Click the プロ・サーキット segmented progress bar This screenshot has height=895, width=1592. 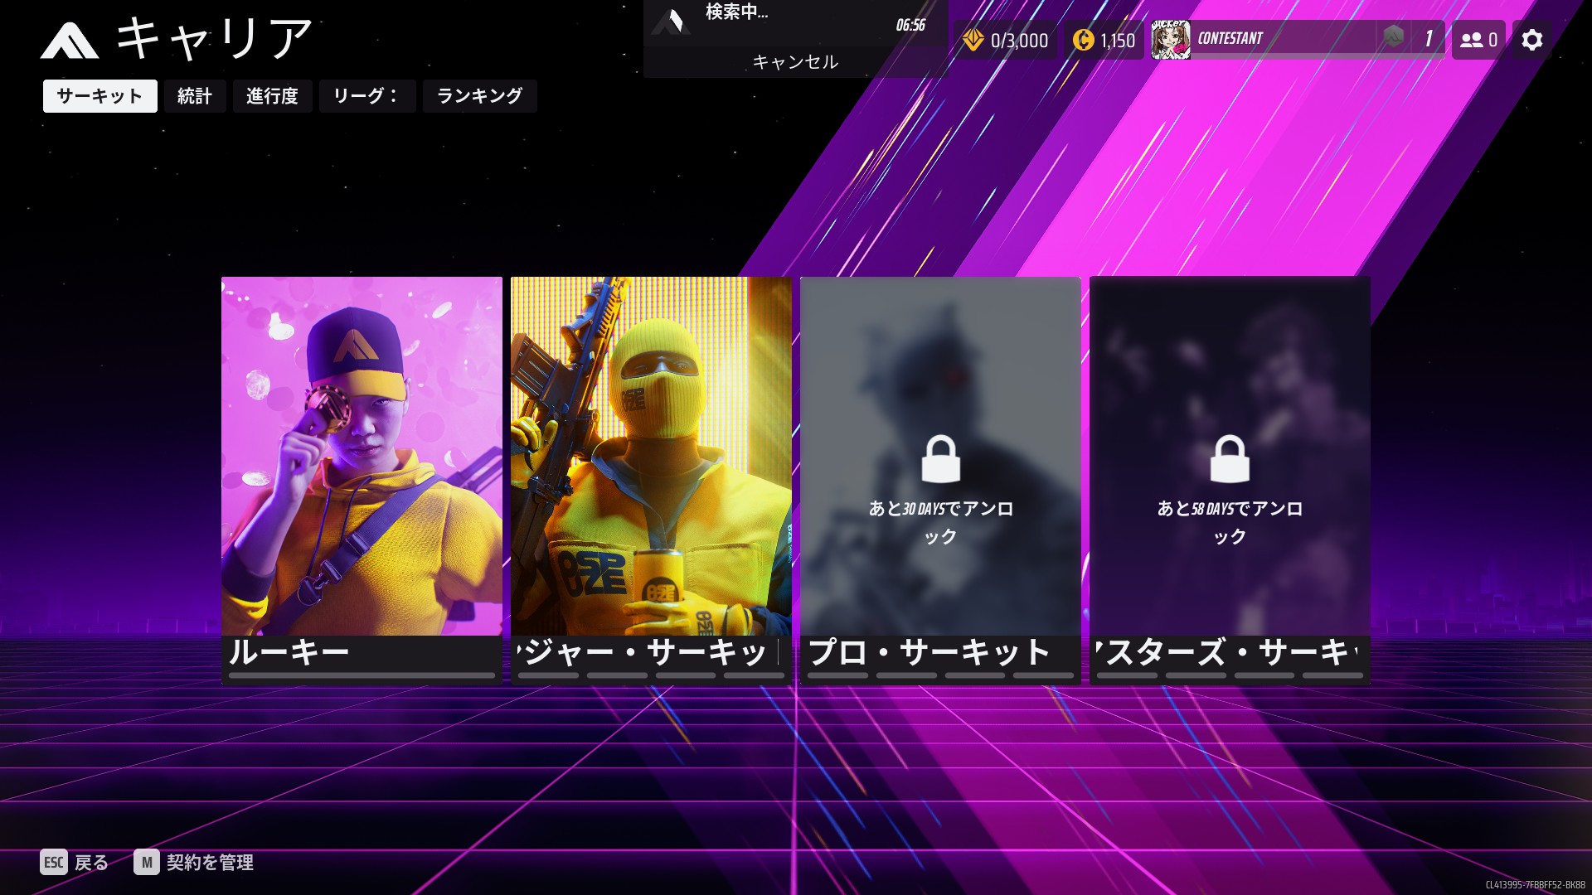point(940,675)
